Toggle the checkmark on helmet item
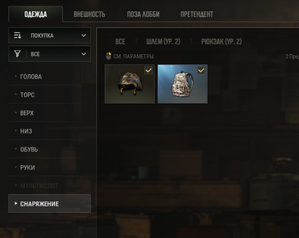299x238 pixels. pos(148,71)
